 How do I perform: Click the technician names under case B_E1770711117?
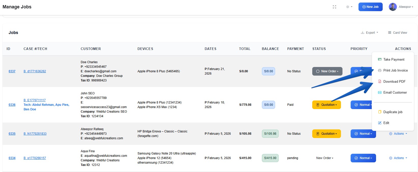tap(46, 107)
